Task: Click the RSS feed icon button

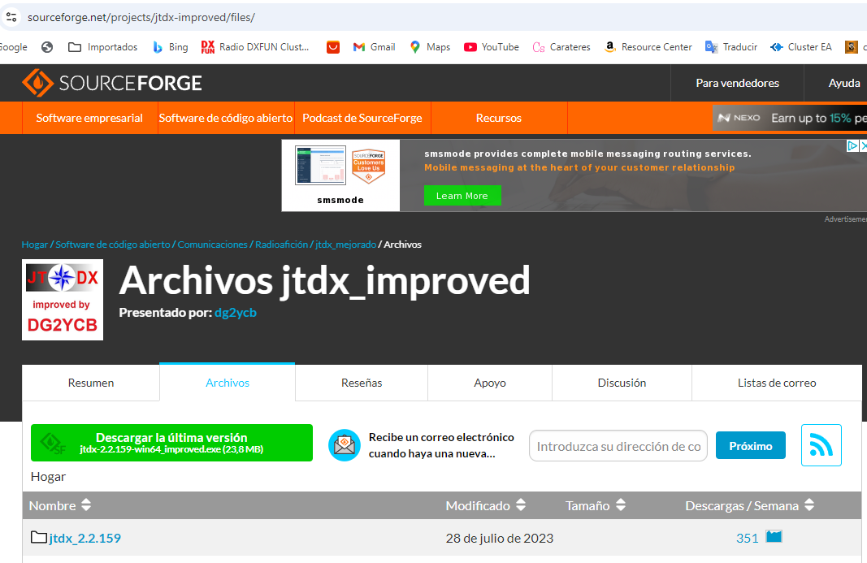Action: [821, 445]
